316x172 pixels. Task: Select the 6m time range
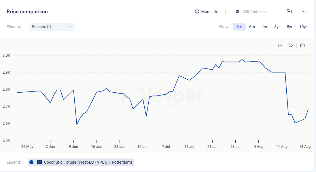(x=252, y=27)
